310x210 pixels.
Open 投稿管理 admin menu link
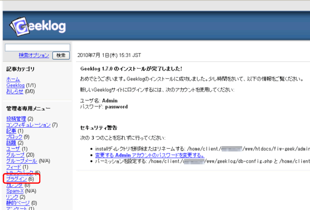coord(16,119)
